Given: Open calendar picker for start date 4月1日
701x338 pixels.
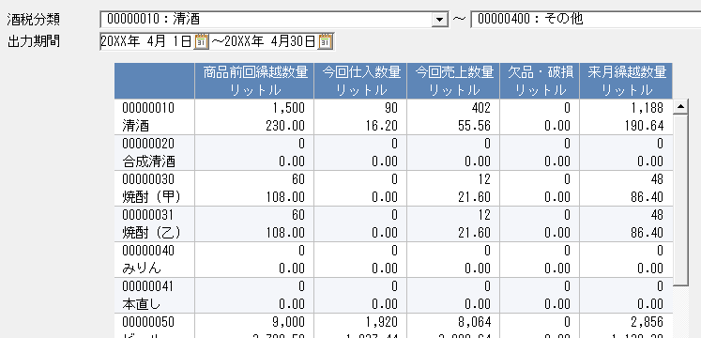Looking at the screenshot, I should (x=201, y=41).
